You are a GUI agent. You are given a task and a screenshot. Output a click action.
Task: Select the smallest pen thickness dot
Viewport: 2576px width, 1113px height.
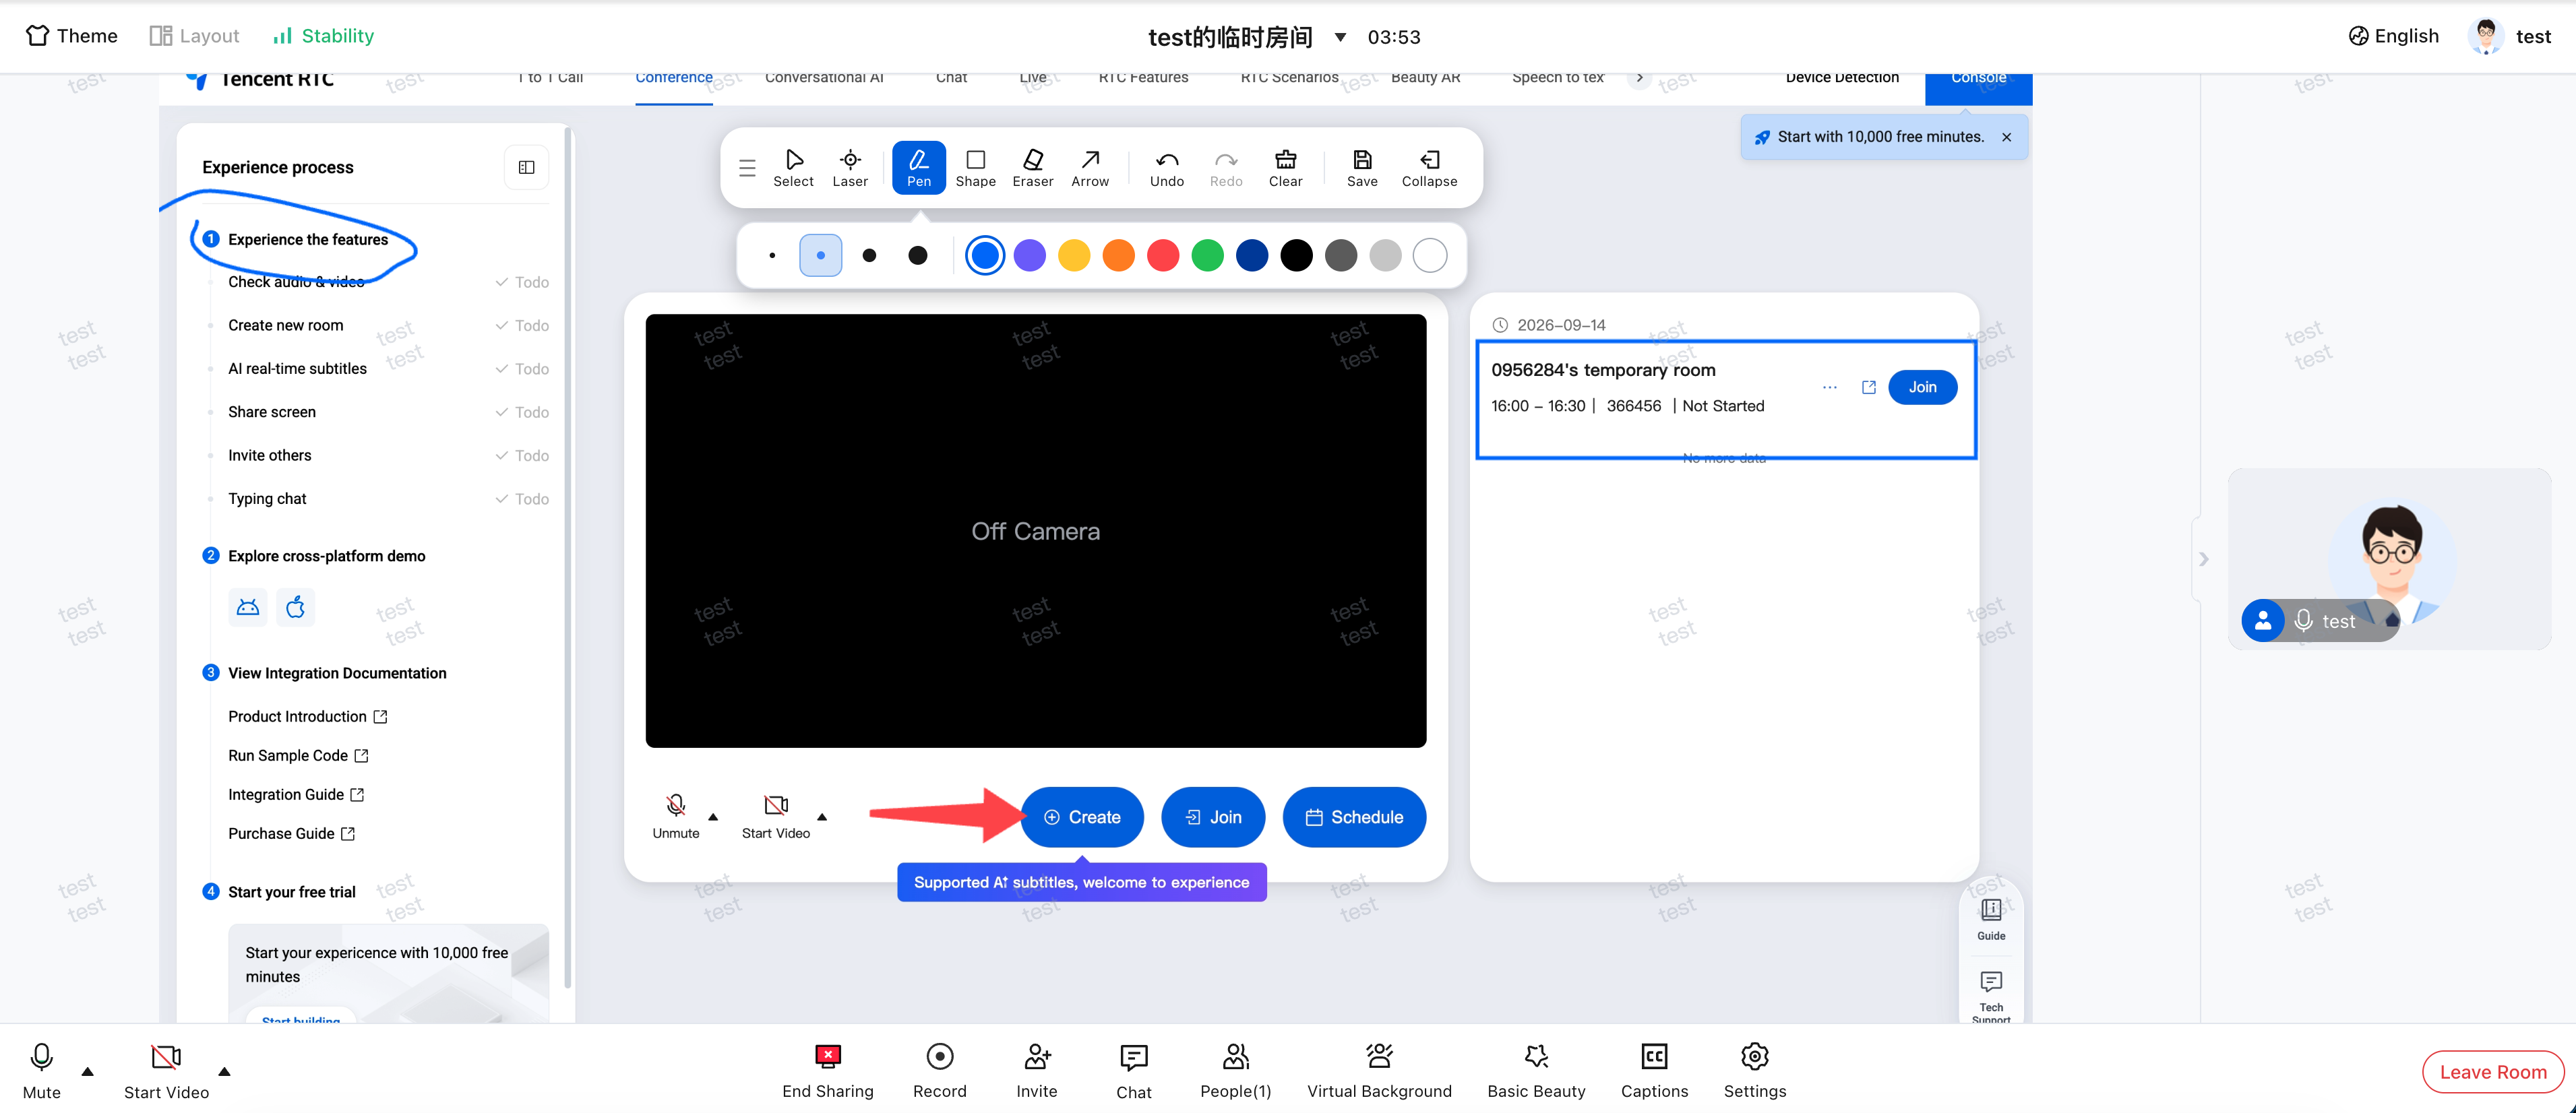click(772, 255)
